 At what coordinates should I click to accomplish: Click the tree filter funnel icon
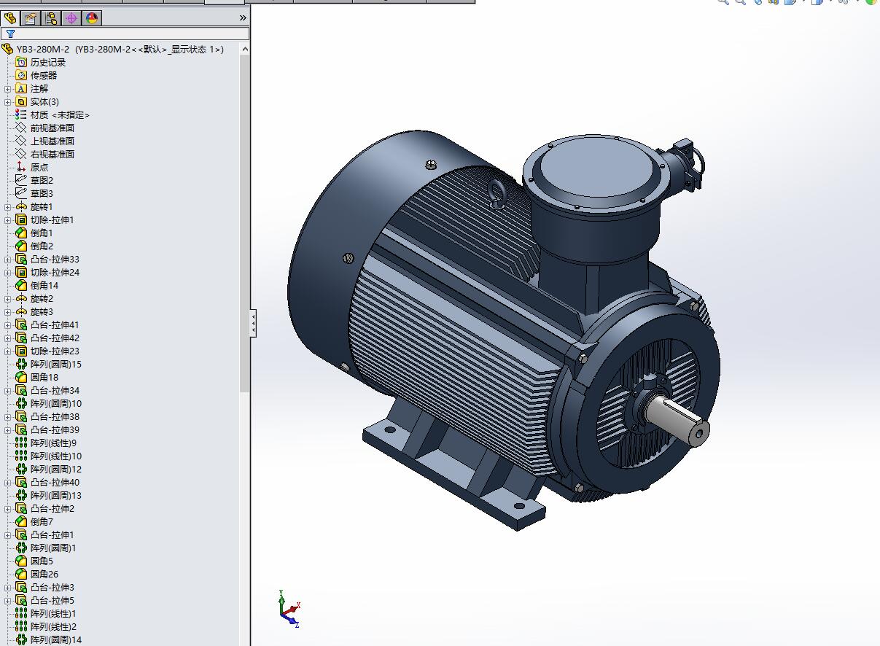tap(10, 34)
